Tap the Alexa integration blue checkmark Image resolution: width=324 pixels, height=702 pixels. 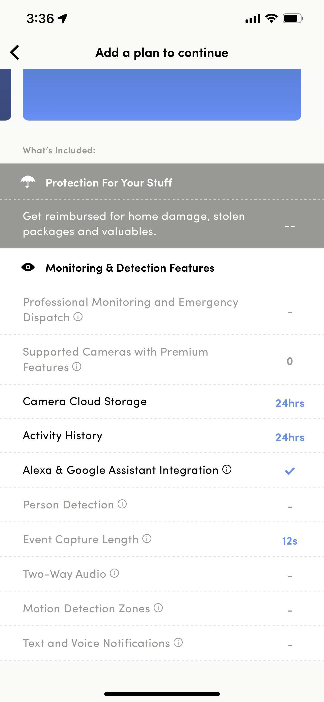(290, 471)
